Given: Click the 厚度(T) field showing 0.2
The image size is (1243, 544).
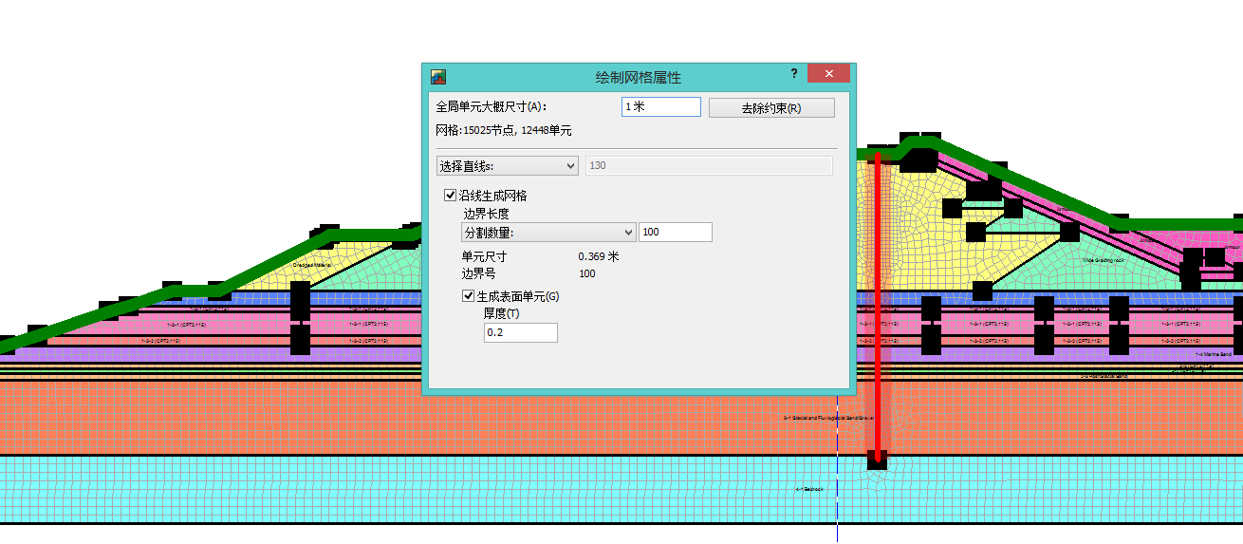Looking at the screenshot, I should [520, 333].
